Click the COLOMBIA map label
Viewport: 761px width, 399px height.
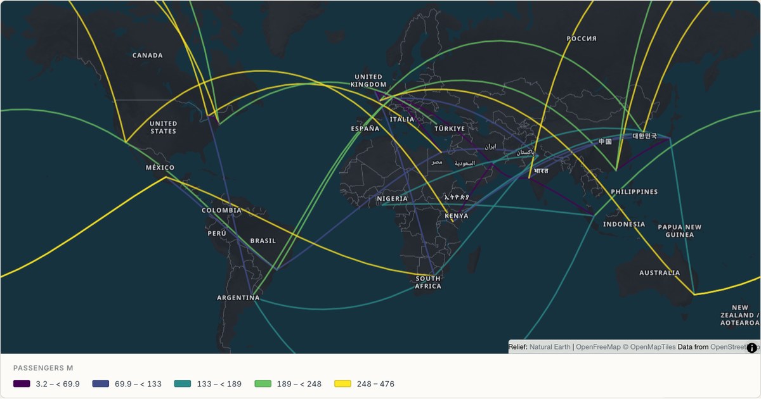pos(221,210)
